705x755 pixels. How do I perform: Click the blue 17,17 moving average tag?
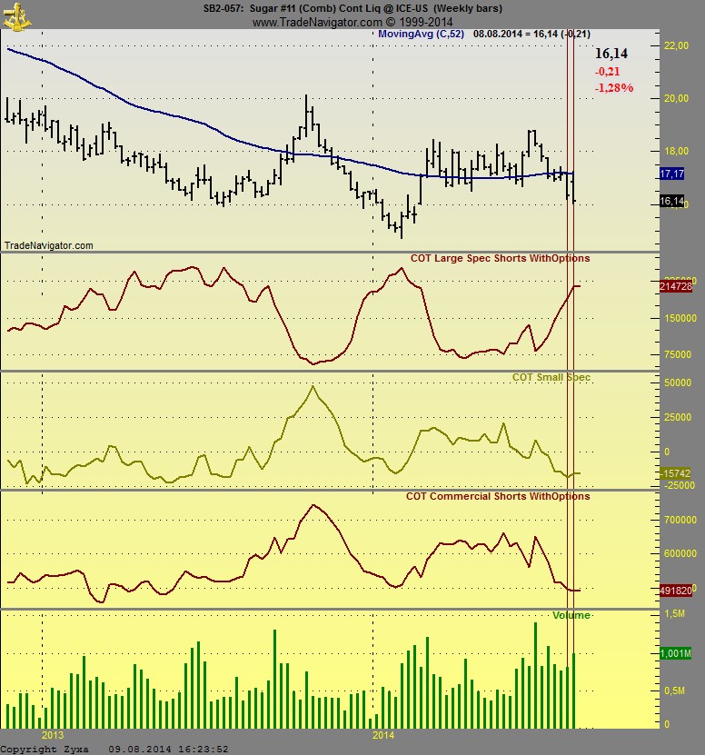[671, 174]
